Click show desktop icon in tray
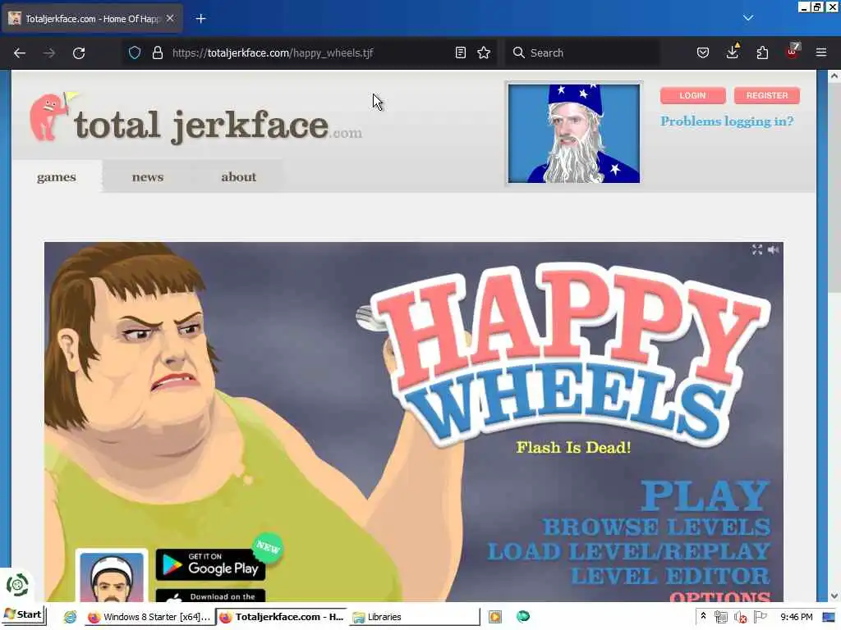Screen dimensions: 841x630 tap(829, 617)
